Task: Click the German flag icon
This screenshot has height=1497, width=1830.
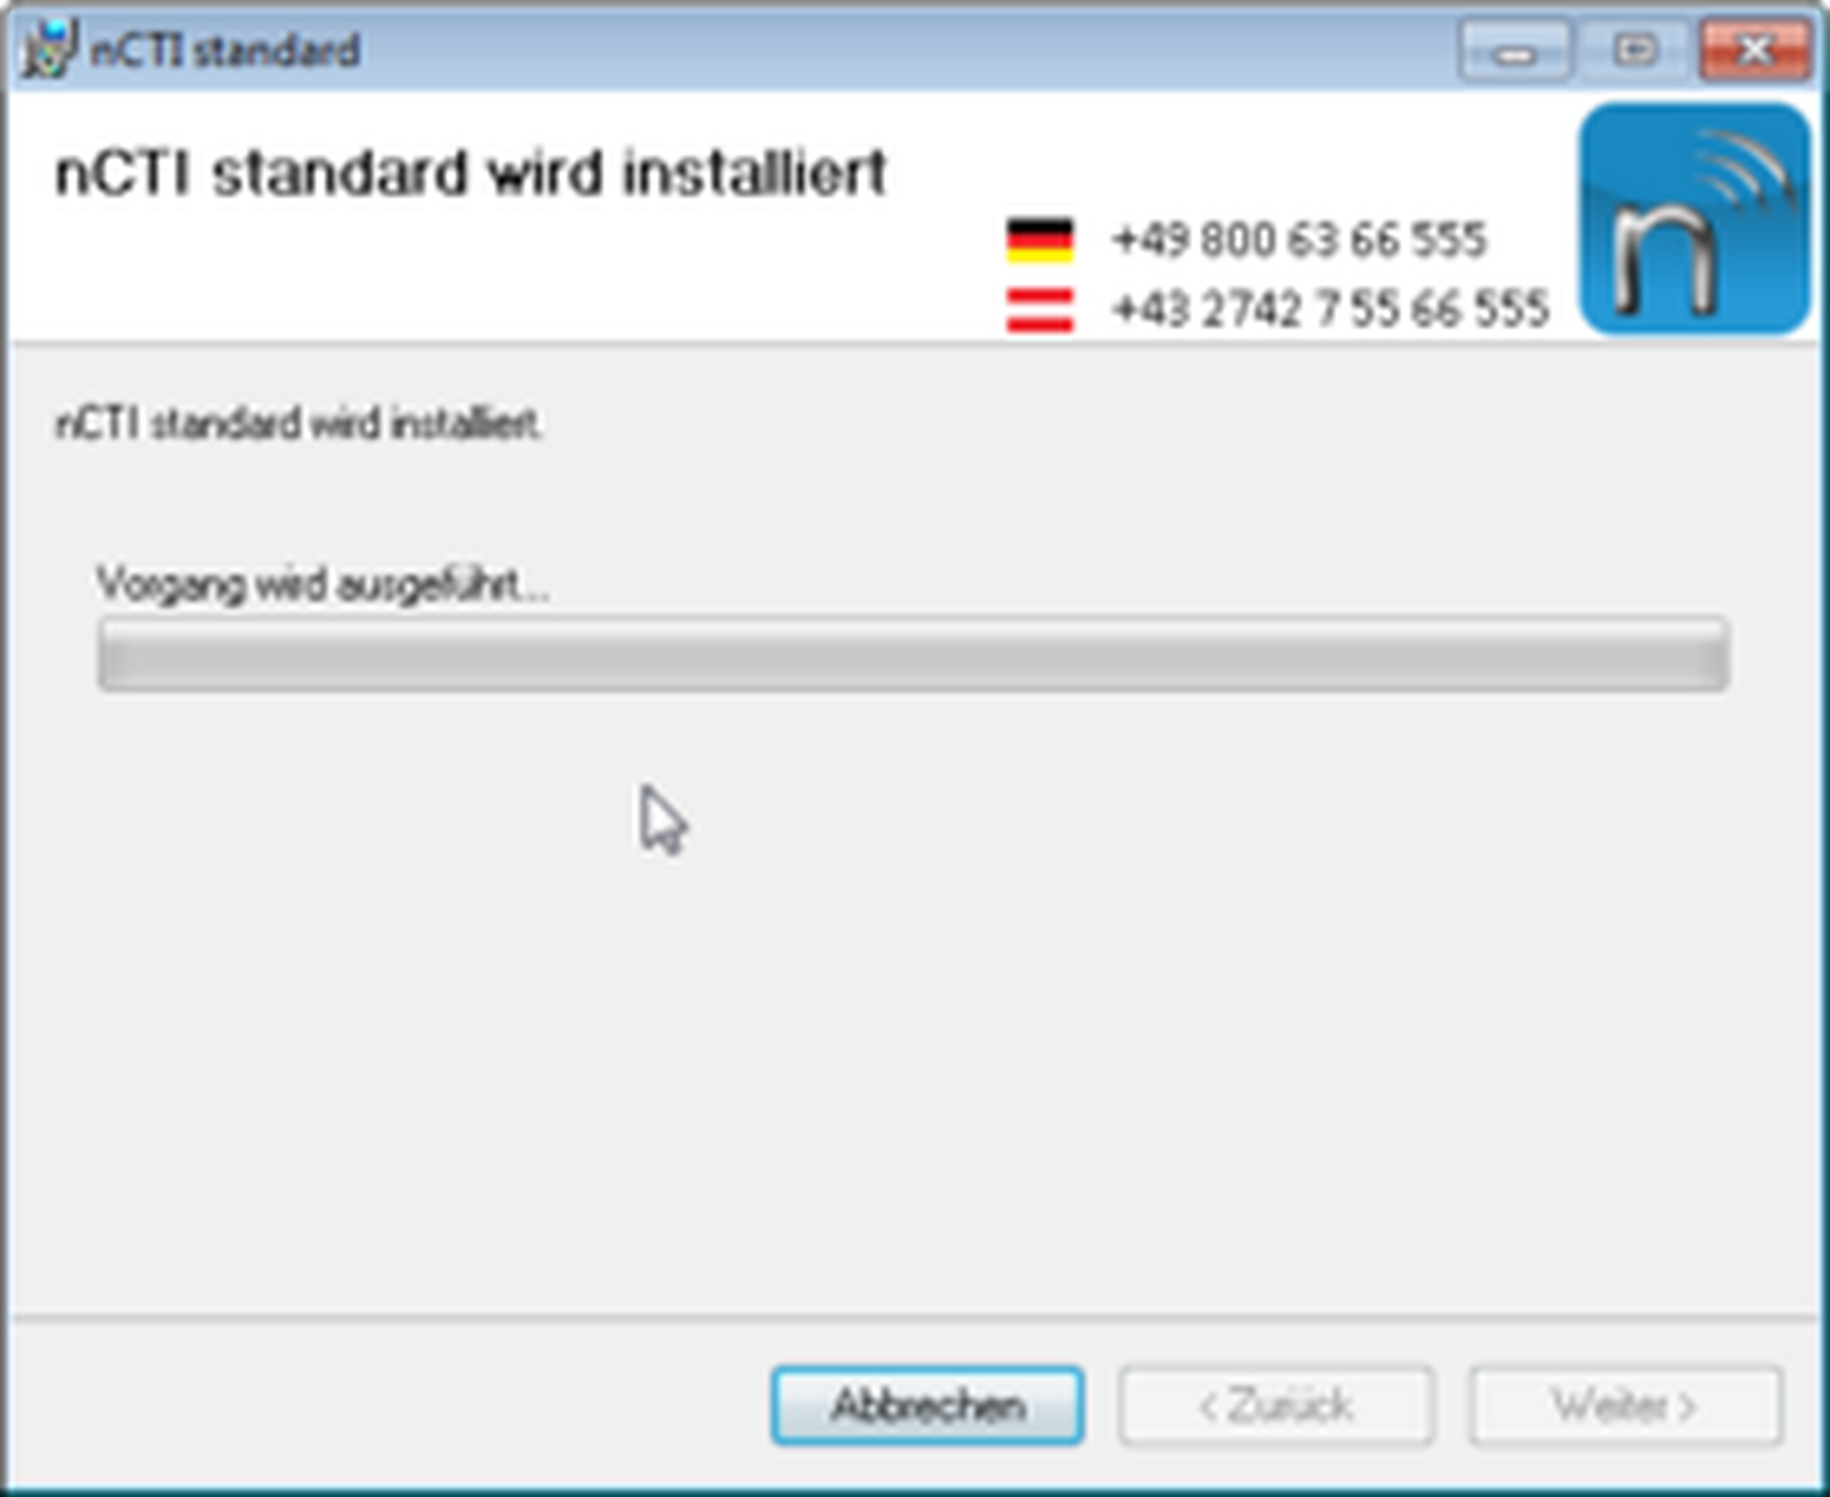Action: click(x=1039, y=241)
